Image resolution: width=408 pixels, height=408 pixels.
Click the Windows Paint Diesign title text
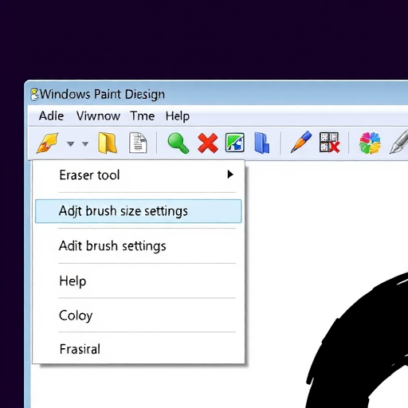coord(103,95)
